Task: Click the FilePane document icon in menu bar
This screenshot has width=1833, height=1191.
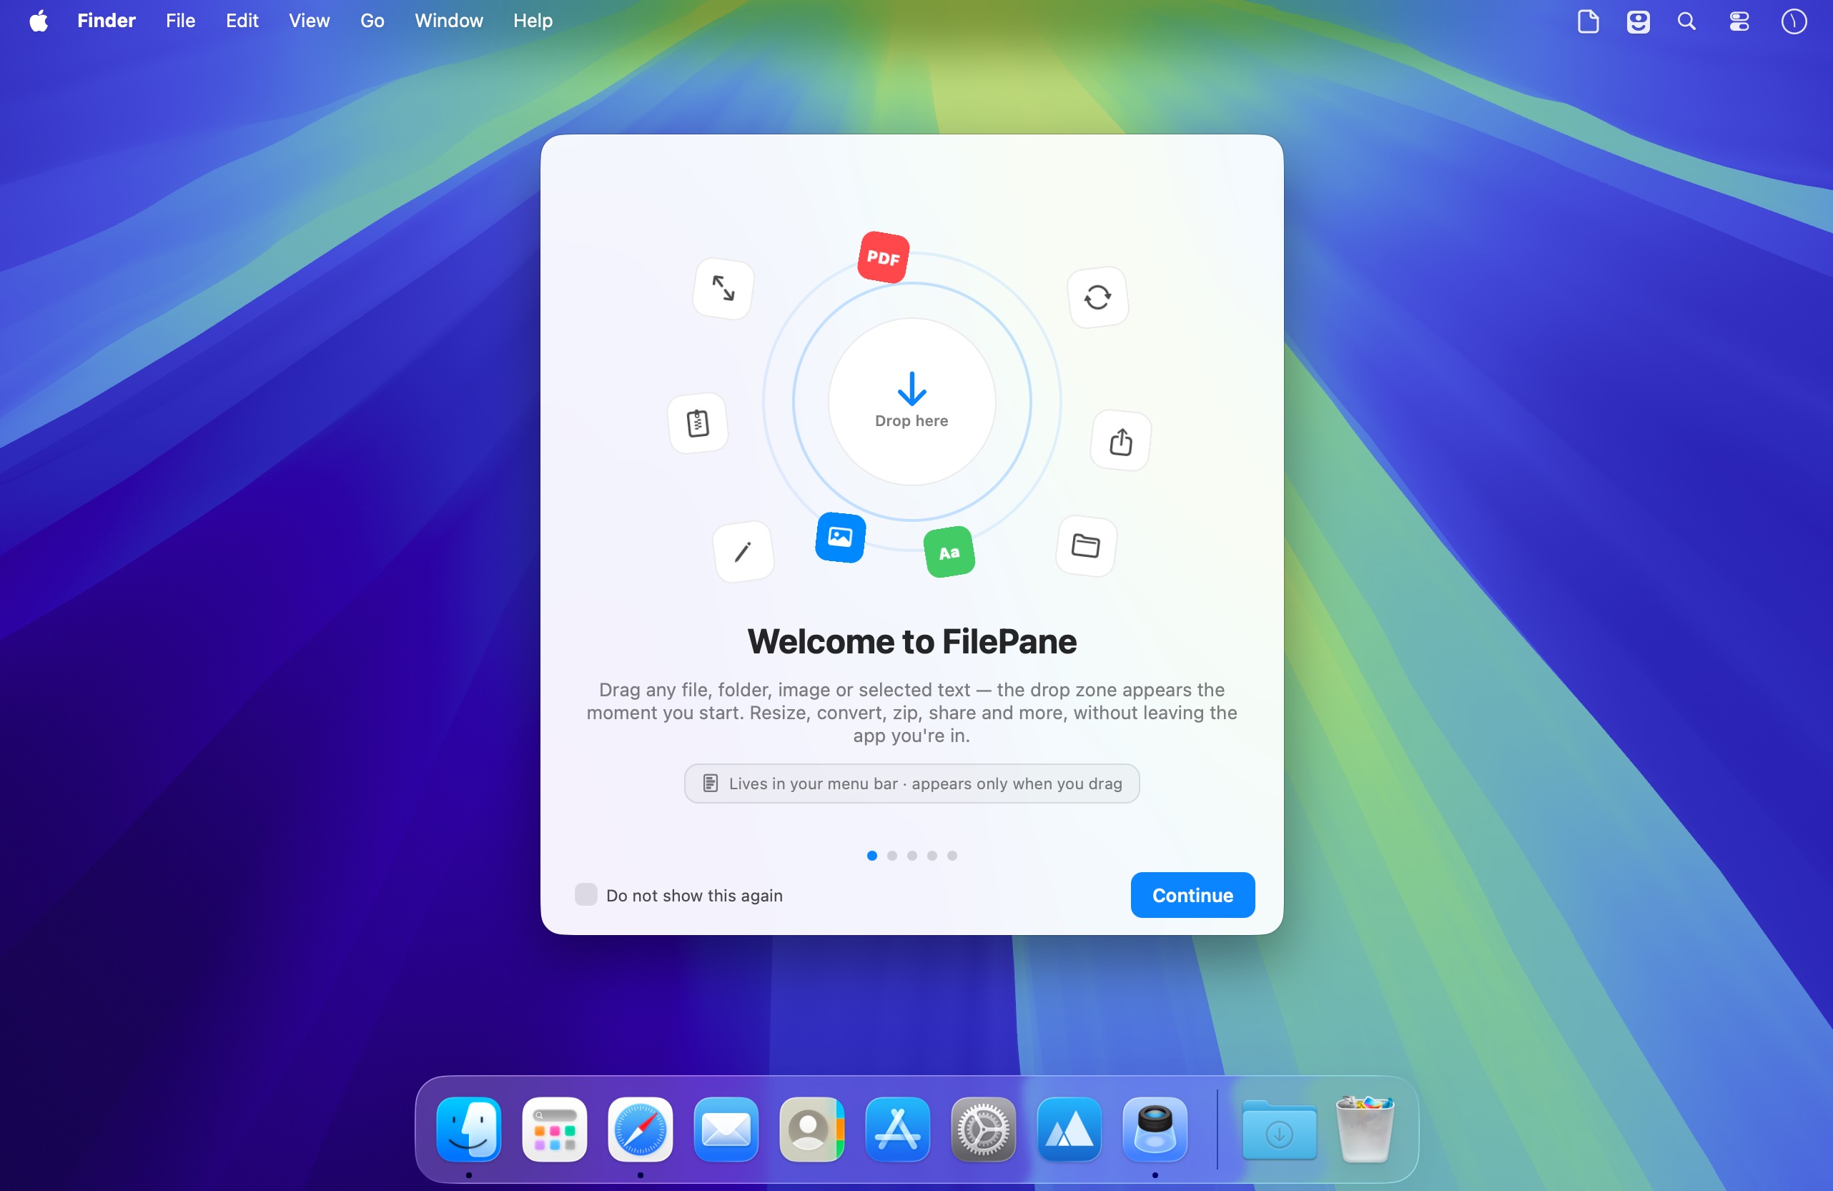Action: tap(1588, 21)
